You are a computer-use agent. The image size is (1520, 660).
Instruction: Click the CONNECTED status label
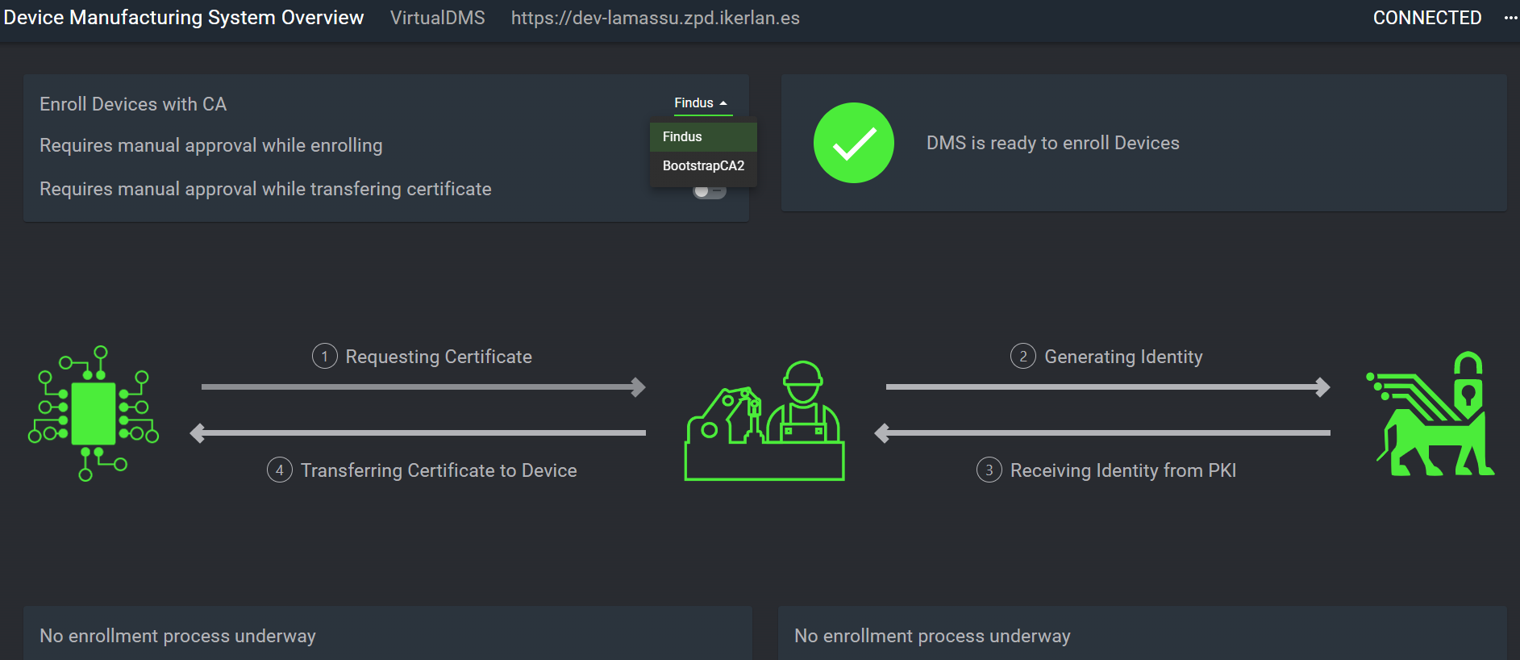coord(1426,18)
